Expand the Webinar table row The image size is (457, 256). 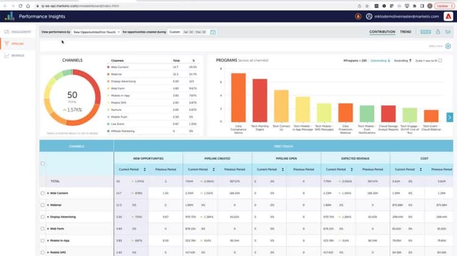coord(48,205)
